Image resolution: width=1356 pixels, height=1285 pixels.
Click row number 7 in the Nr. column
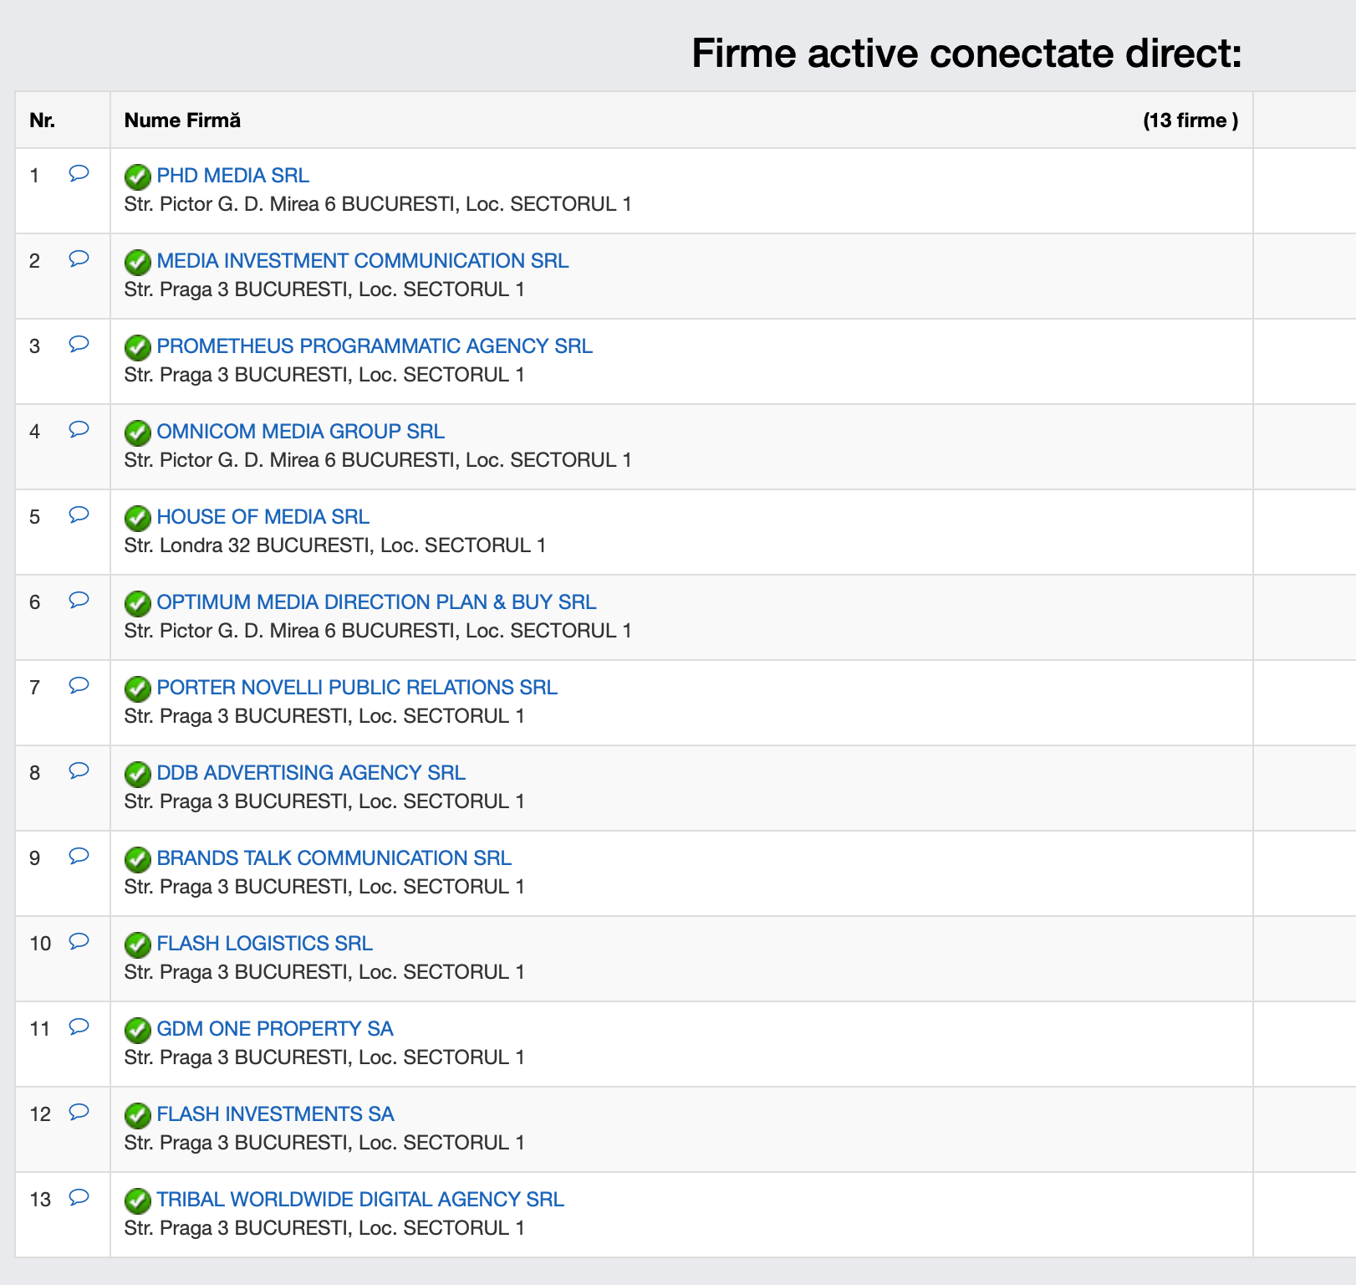(34, 688)
